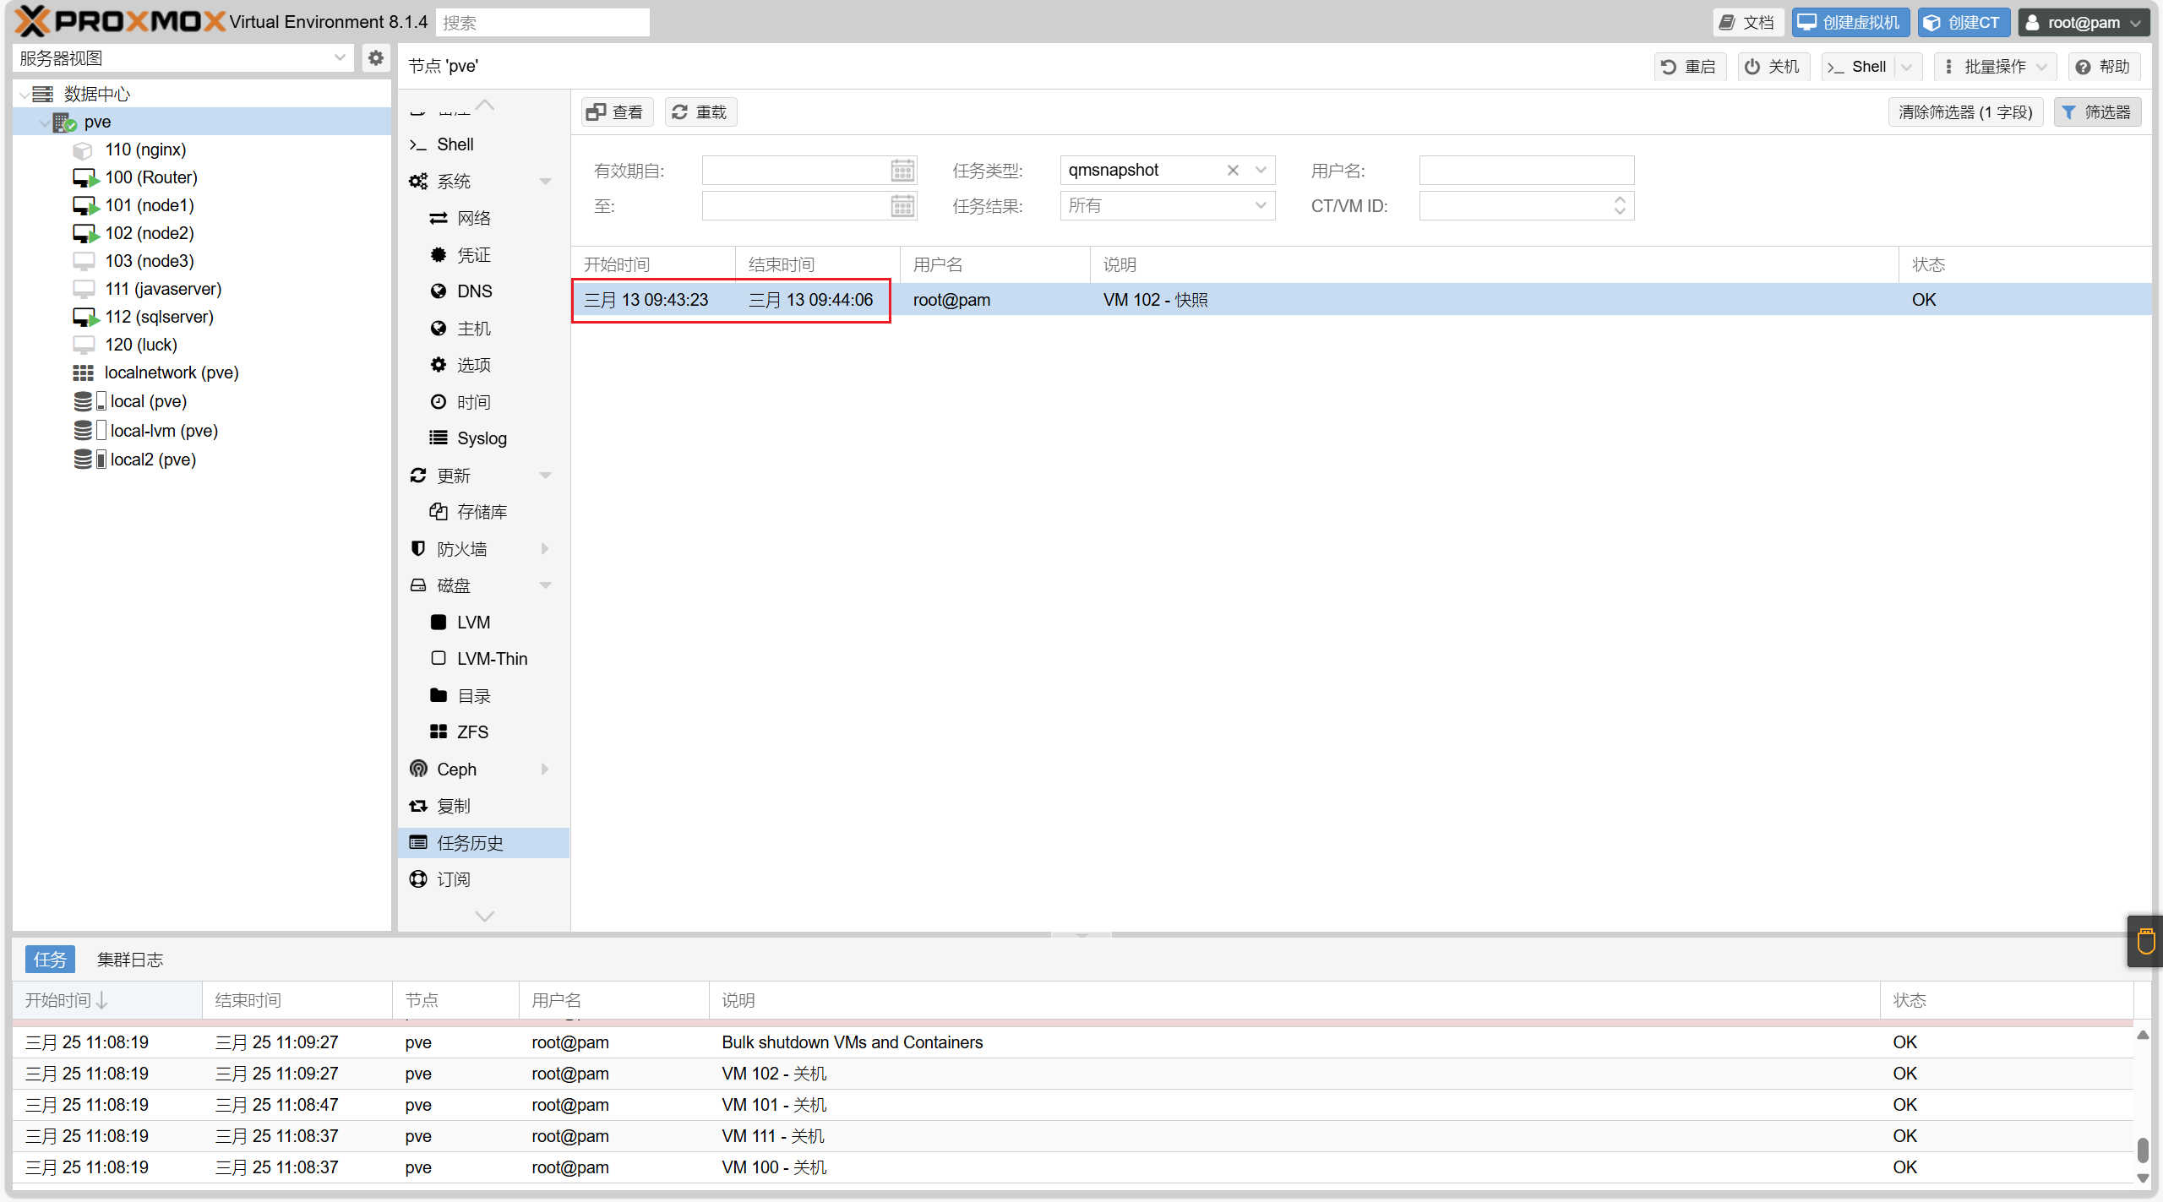Open 存储库 repositories page
The image size is (2163, 1202).
point(482,512)
